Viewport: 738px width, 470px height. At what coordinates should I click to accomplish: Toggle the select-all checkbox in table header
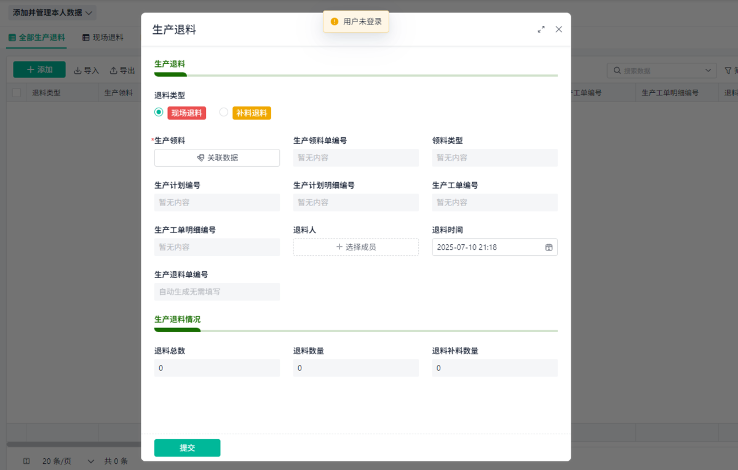click(x=17, y=93)
